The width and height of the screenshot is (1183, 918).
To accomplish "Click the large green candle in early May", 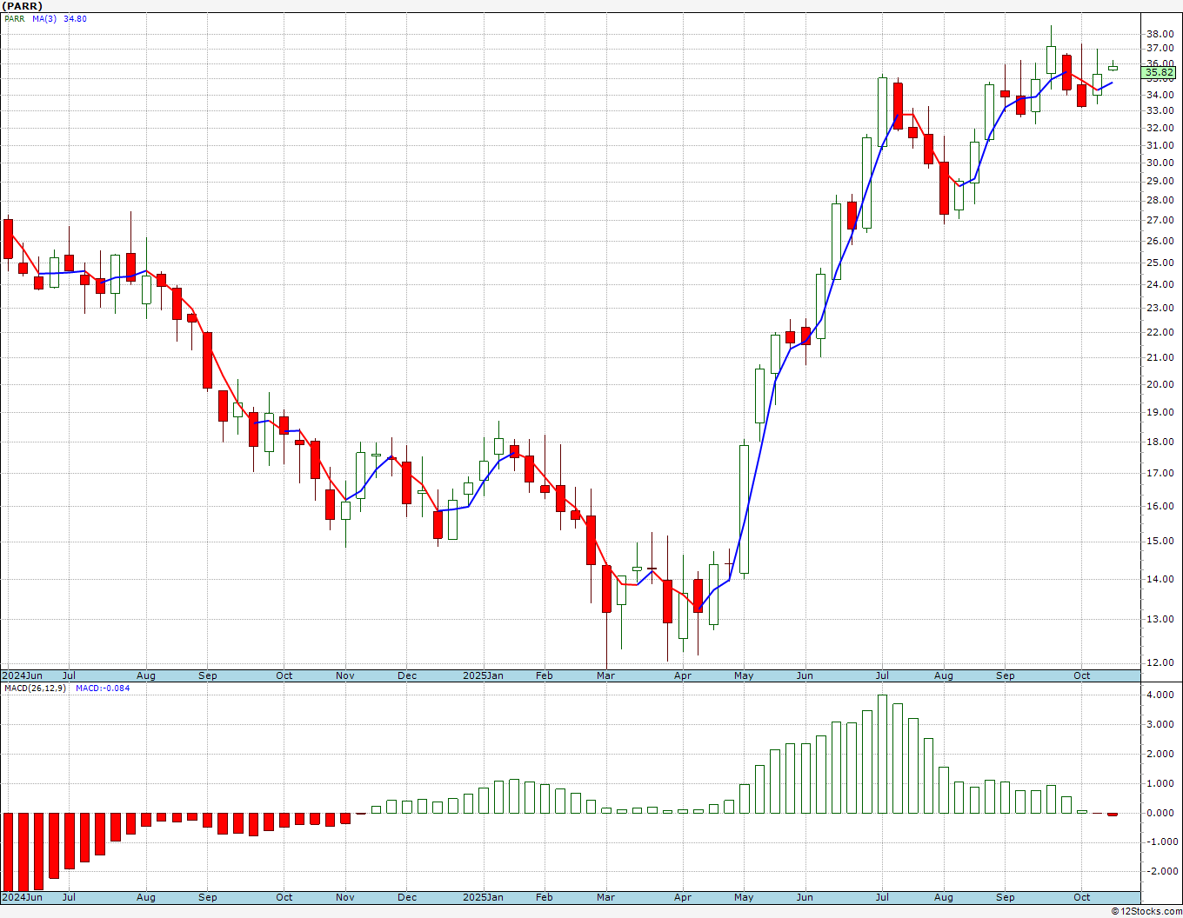I will [x=745, y=509].
